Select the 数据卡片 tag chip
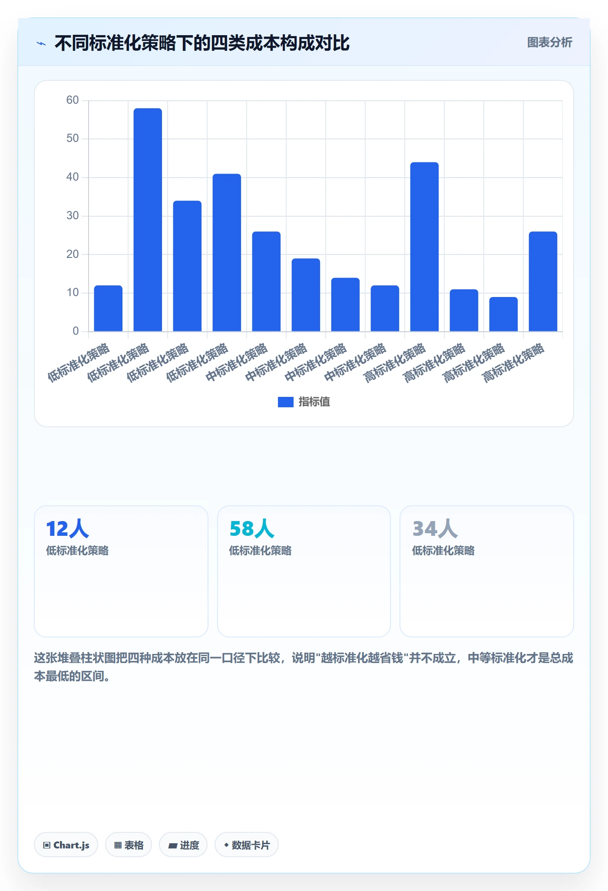 click(x=247, y=845)
